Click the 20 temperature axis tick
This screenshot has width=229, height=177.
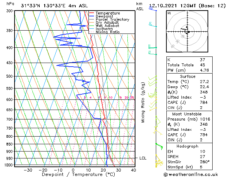[103, 170]
